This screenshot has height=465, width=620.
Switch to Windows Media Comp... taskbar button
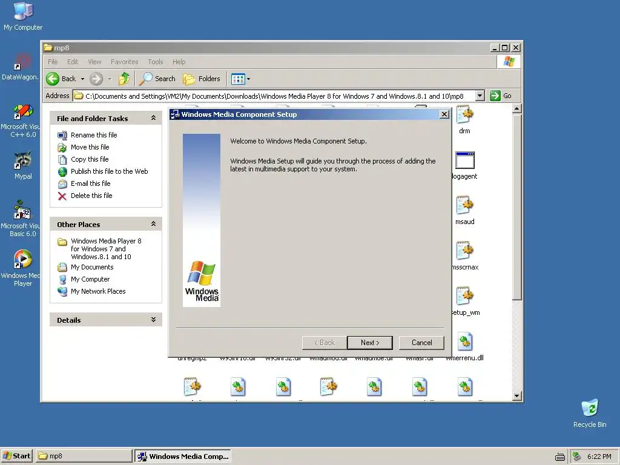tap(183, 456)
